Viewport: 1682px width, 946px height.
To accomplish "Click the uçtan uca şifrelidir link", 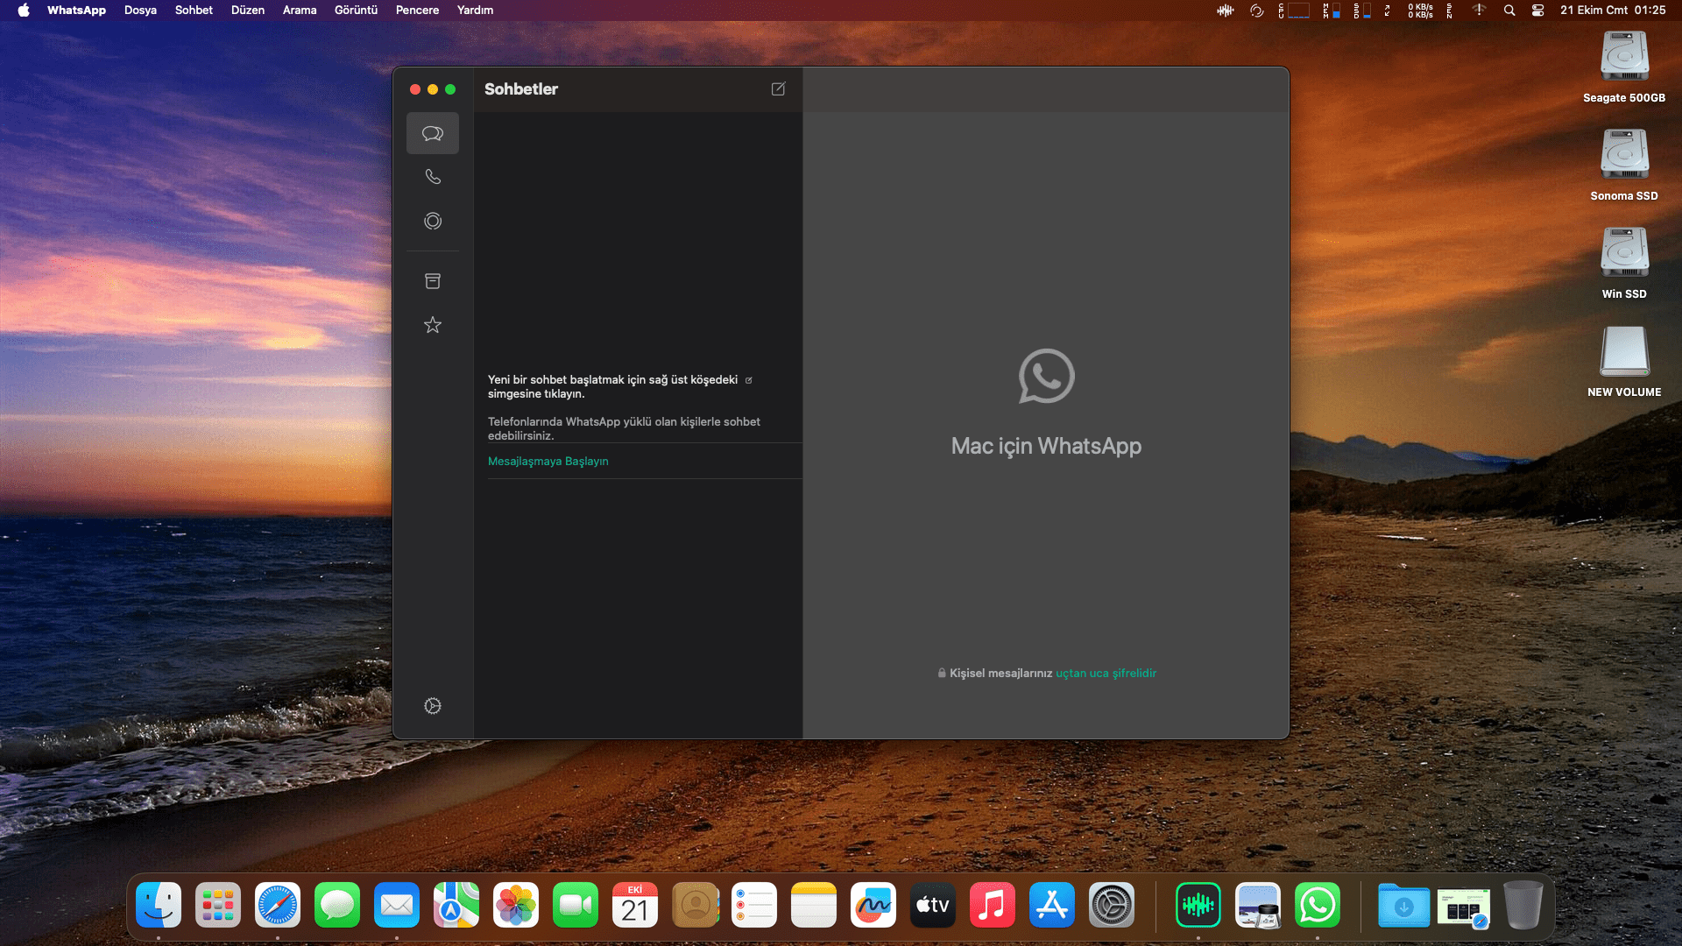I will click(x=1106, y=673).
